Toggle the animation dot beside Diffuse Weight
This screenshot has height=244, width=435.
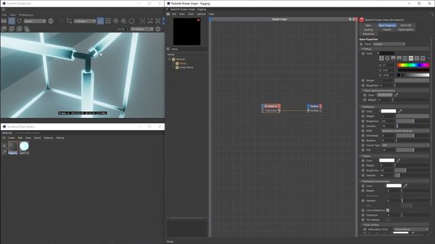point(363,81)
